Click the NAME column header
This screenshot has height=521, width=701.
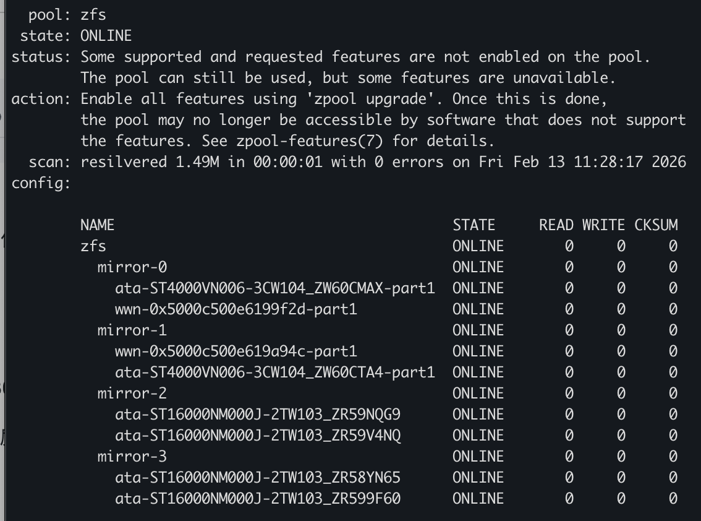(97, 225)
